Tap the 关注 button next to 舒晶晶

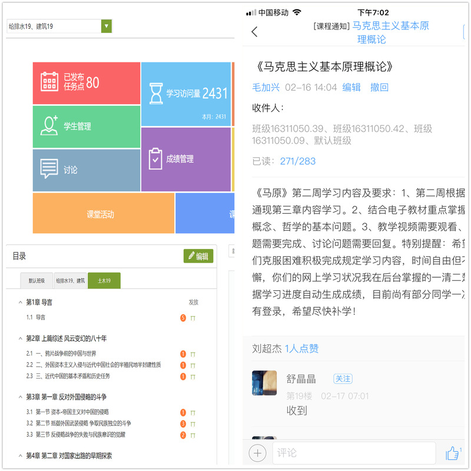(x=343, y=379)
